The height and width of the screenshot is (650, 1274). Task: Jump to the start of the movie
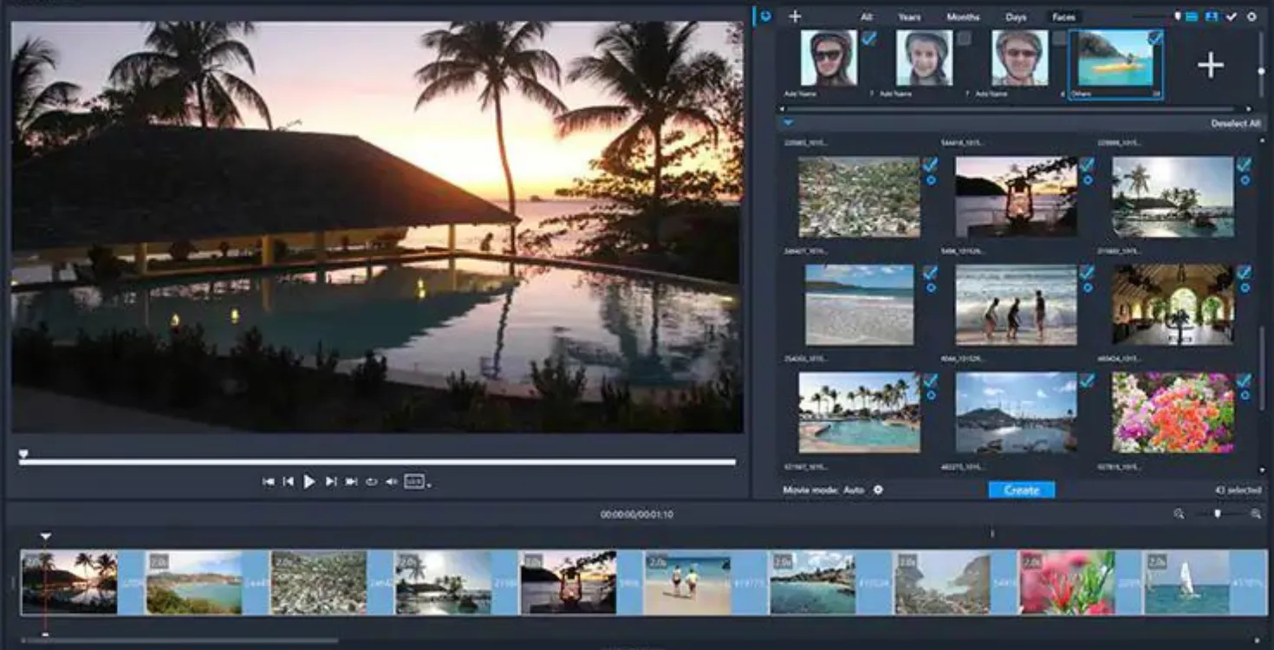269,482
